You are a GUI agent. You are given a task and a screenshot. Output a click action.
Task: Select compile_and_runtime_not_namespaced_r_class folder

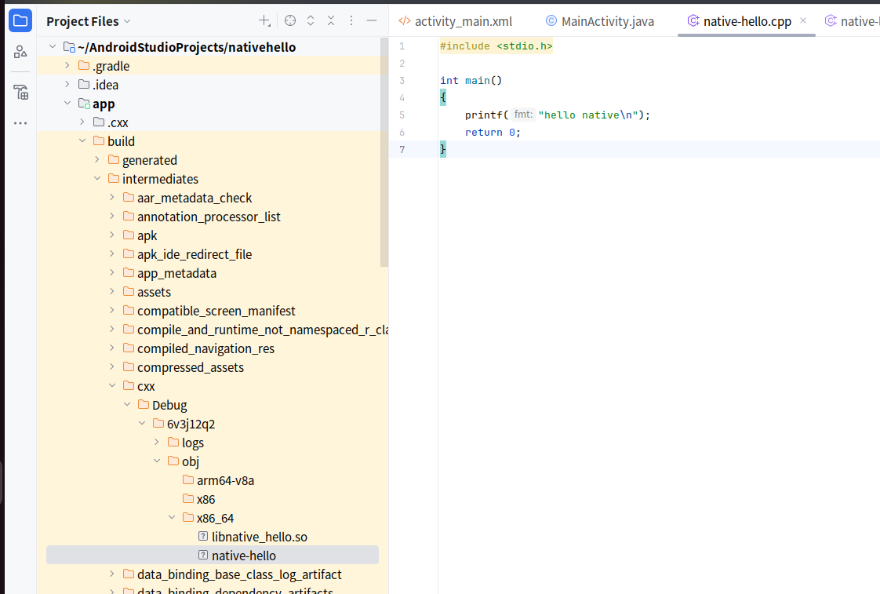pyautogui.click(x=256, y=330)
